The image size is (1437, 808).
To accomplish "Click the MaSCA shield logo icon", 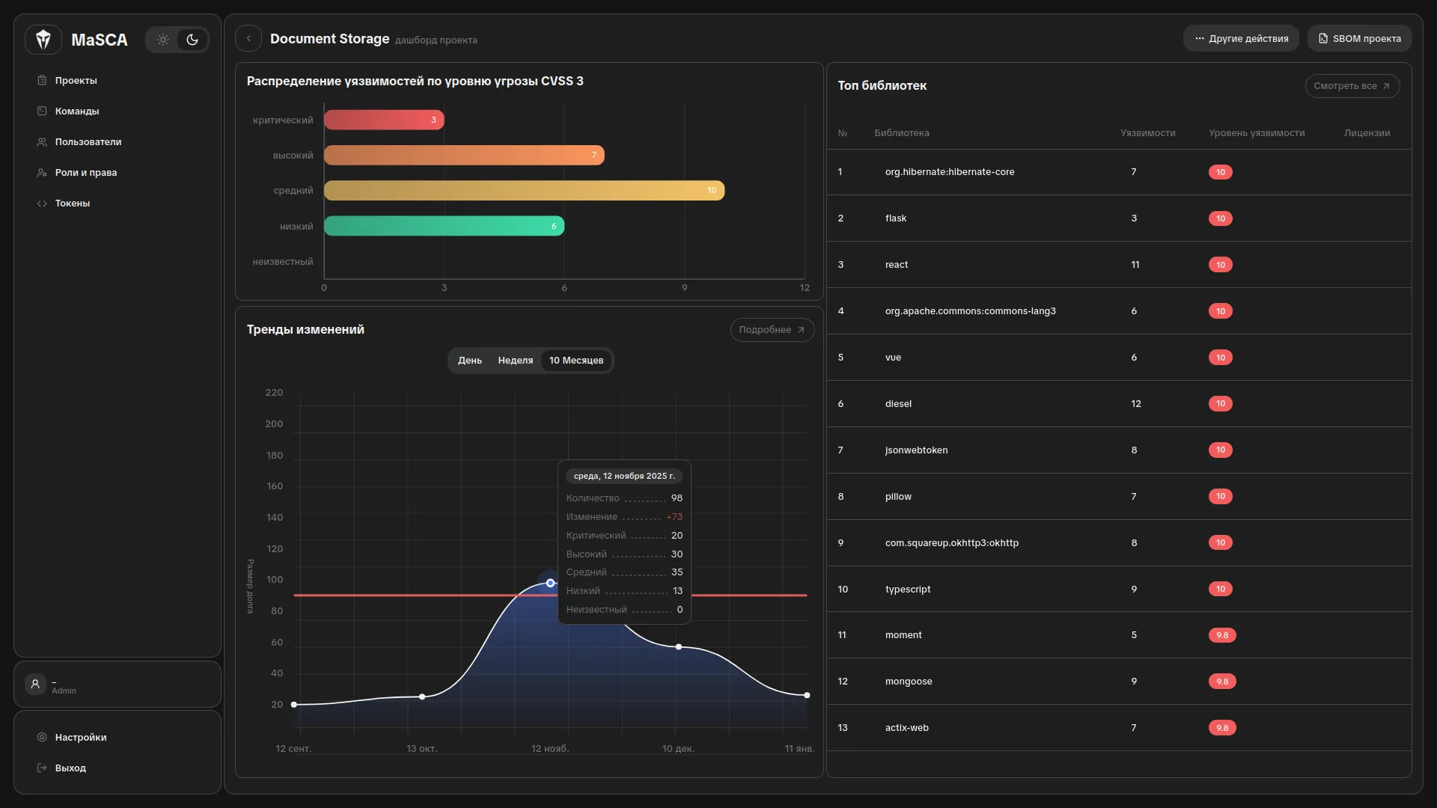I will [x=43, y=40].
